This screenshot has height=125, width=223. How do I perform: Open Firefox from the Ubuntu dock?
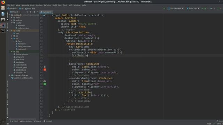coord(3,2)
